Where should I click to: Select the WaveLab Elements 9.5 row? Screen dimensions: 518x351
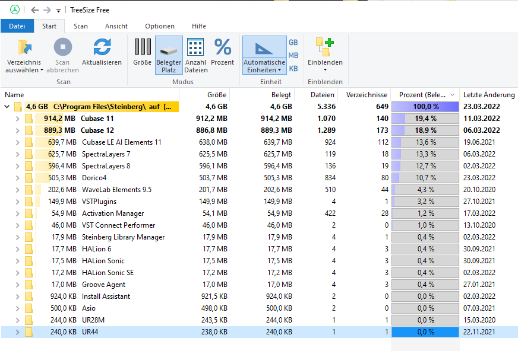pyautogui.click(x=116, y=190)
